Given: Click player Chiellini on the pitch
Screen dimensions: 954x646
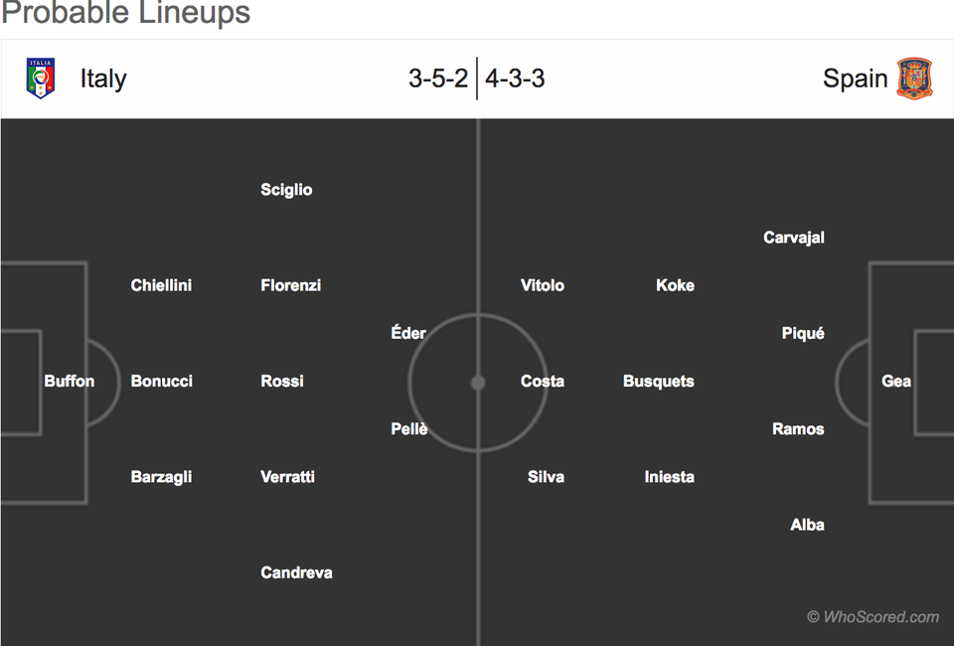Looking at the screenshot, I should click(161, 285).
